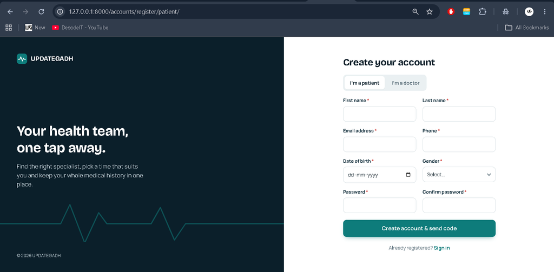Open the Chrome profile avatar

coord(529,12)
